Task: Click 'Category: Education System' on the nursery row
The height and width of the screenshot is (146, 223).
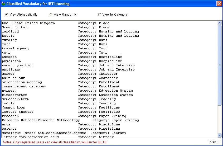Action: tap(105, 91)
